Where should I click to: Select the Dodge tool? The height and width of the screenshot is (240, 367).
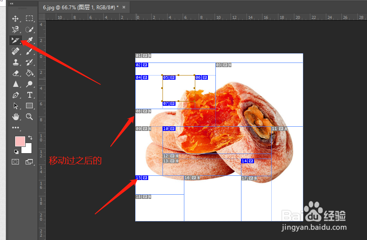tap(29, 84)
